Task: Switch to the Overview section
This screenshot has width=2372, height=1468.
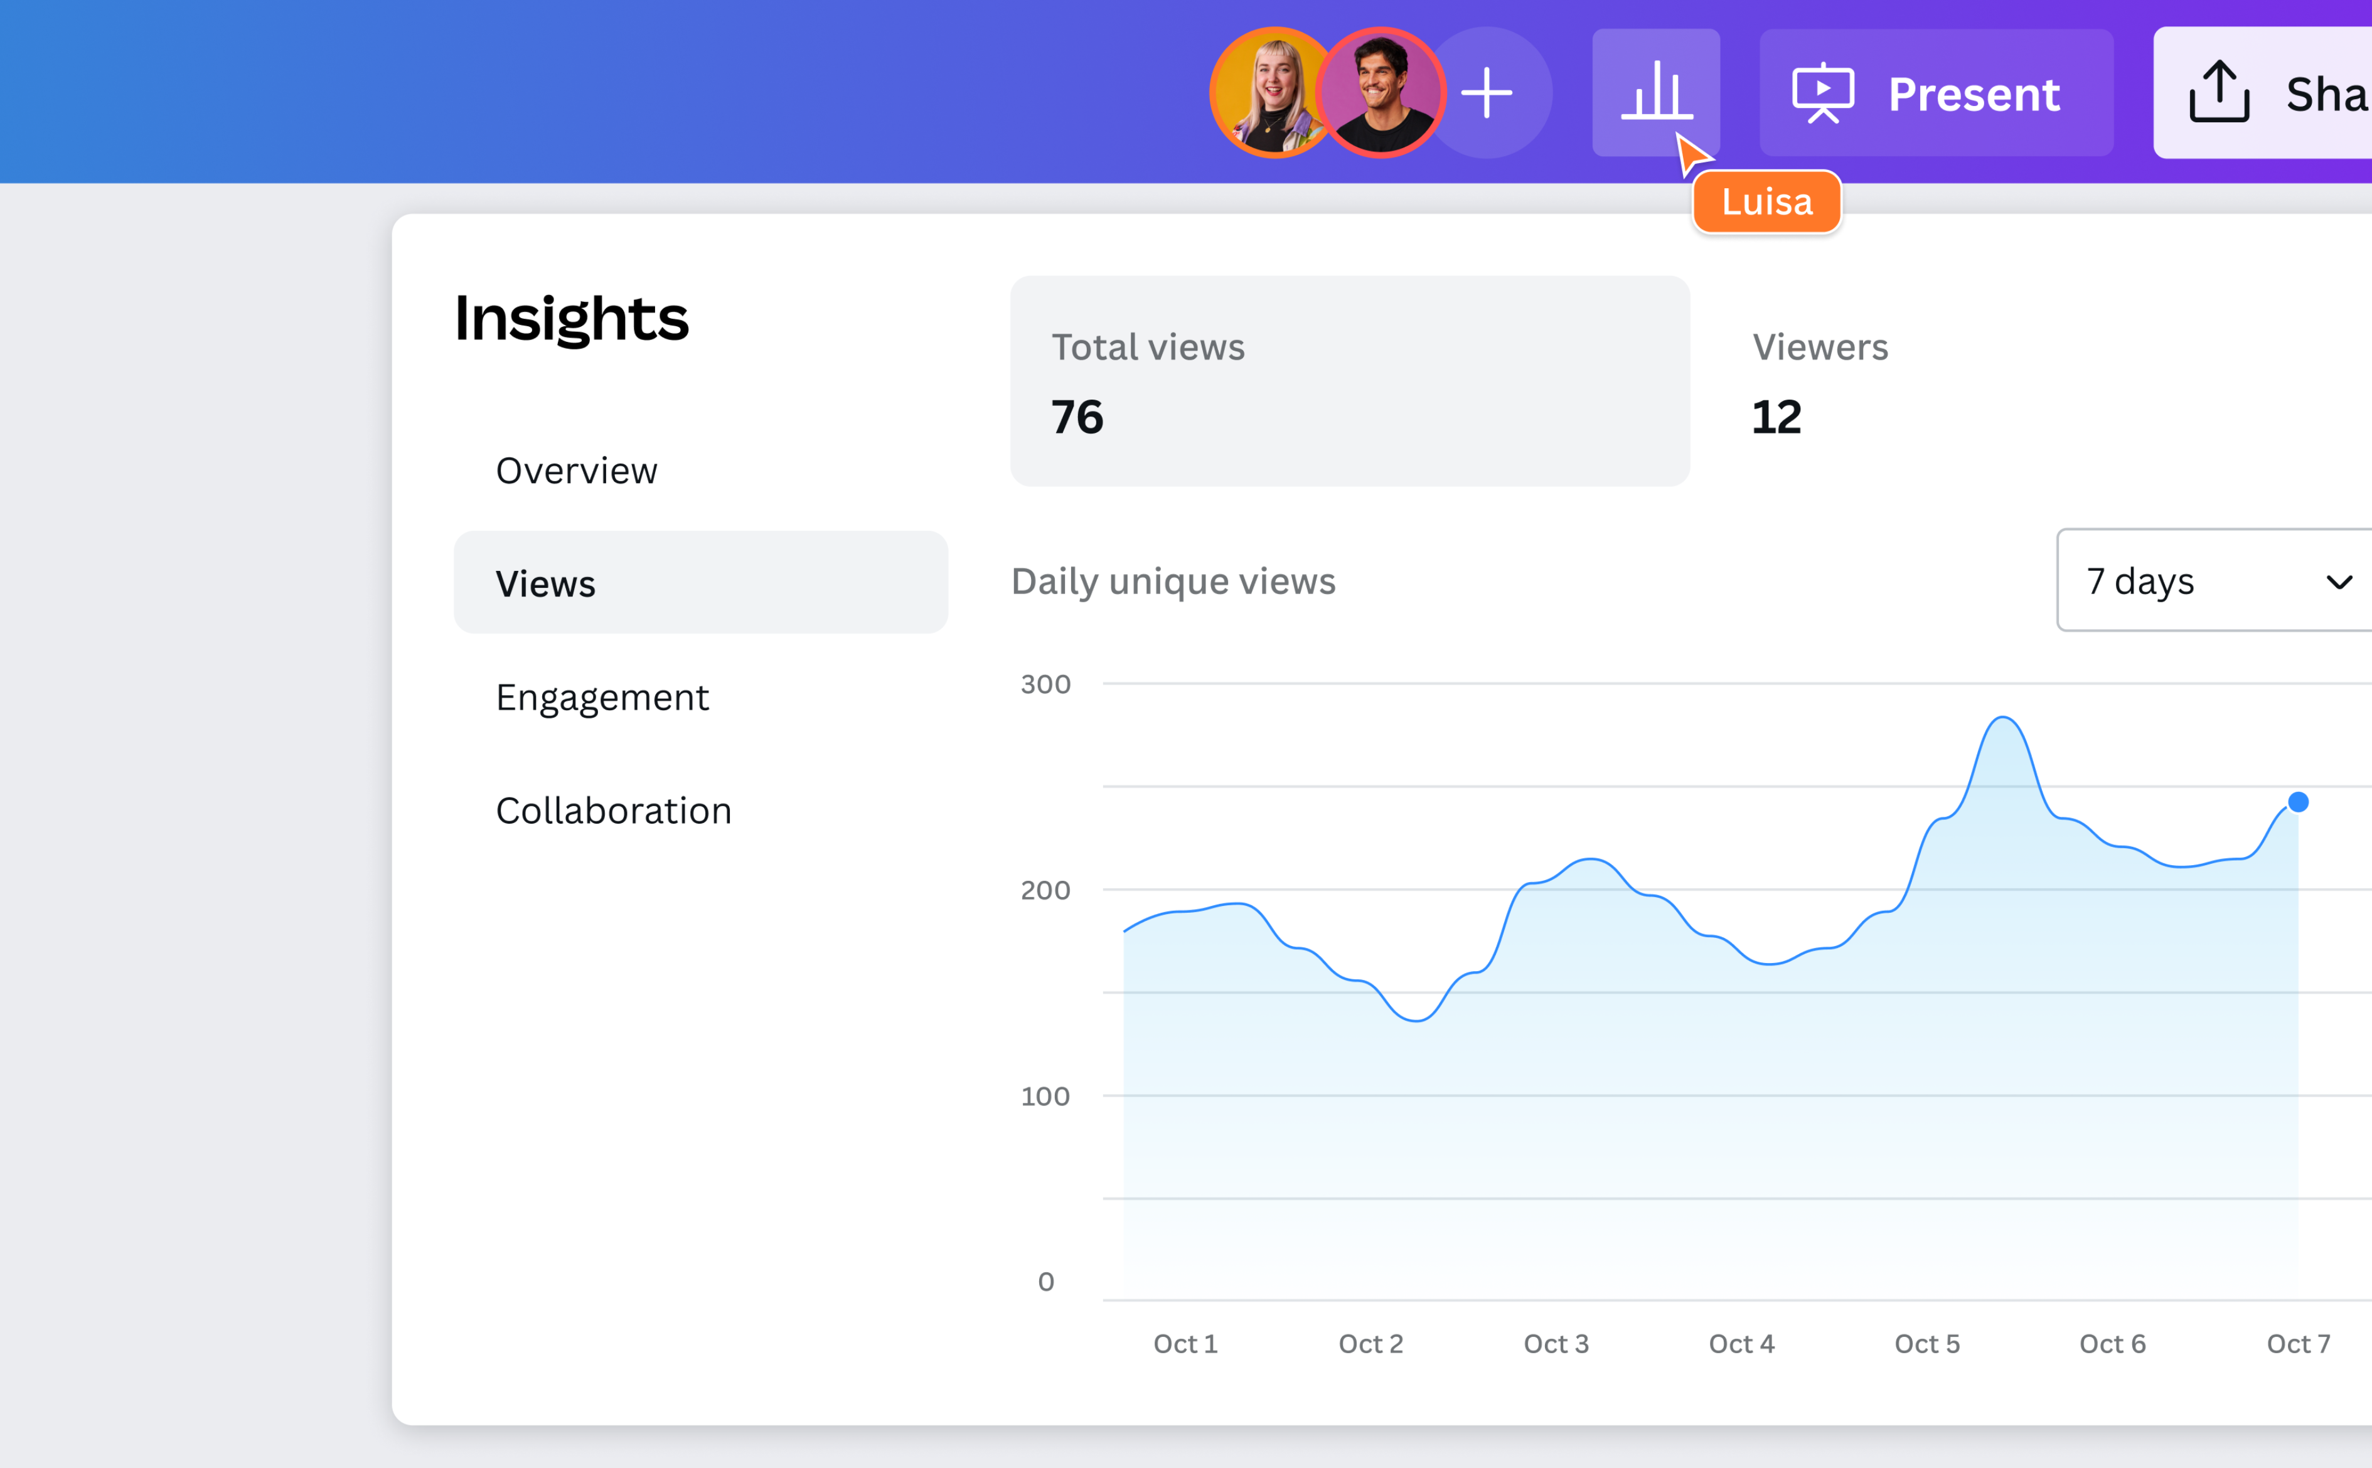Action: click(x=577, y=470)
